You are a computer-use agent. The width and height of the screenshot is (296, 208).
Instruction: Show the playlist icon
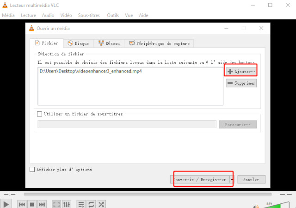click(81, 204)
